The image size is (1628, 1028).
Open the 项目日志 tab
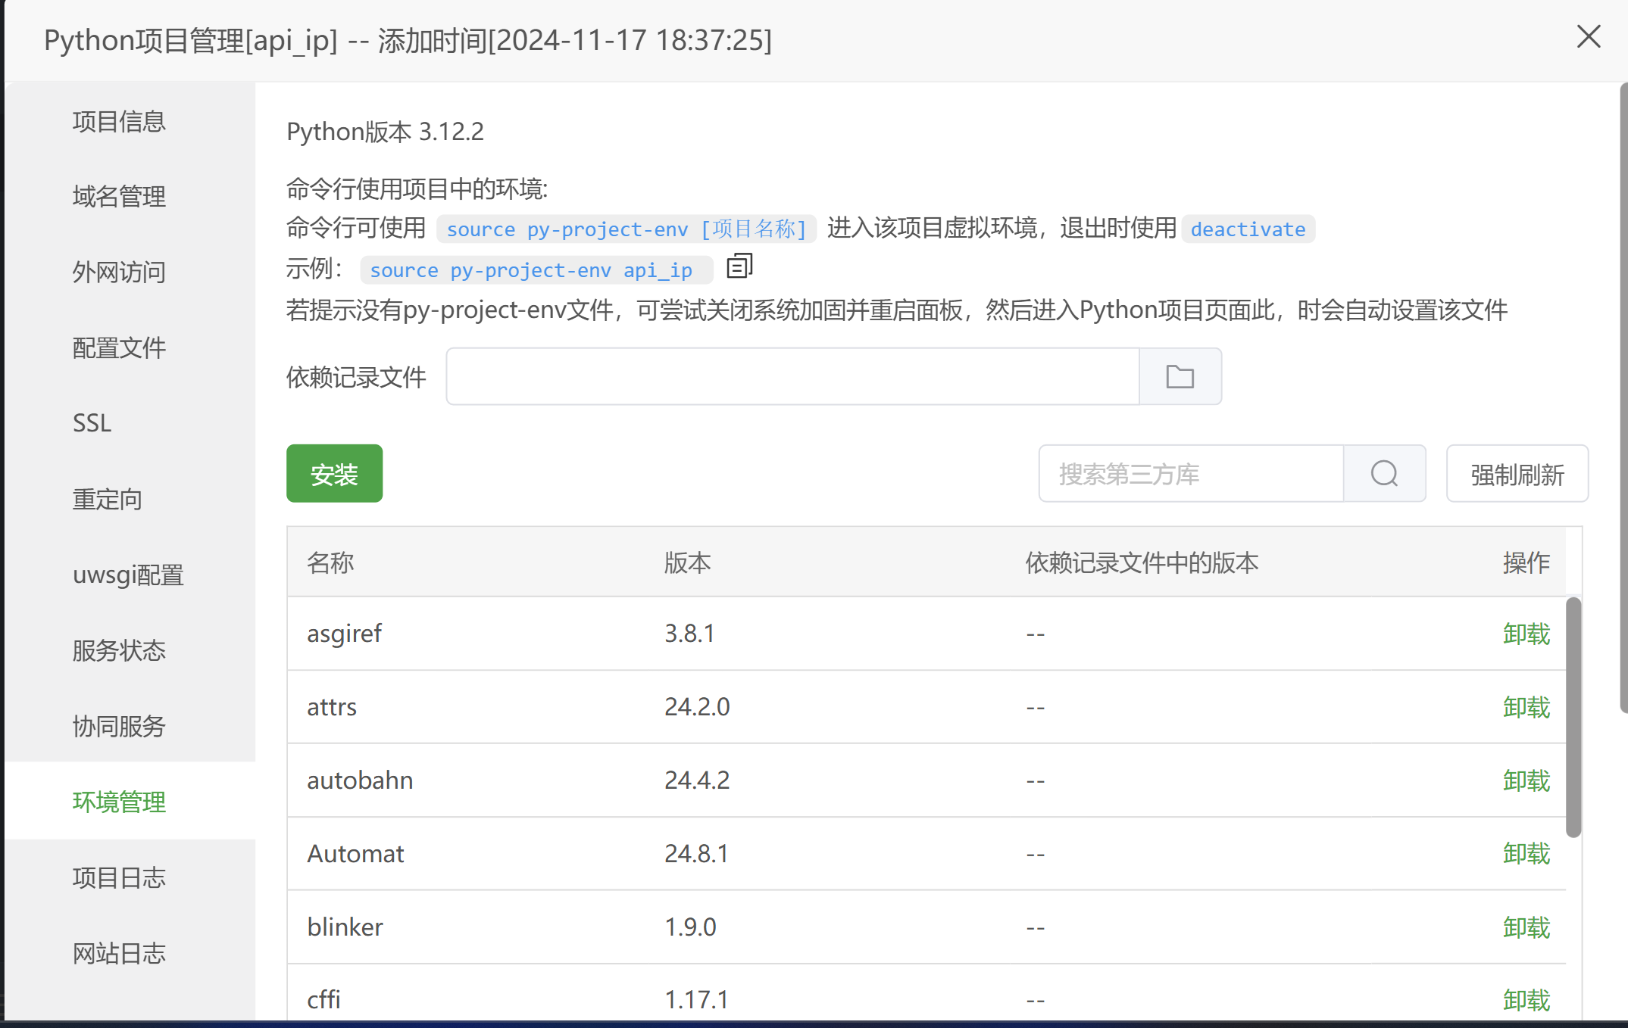(x=119, y=877)
